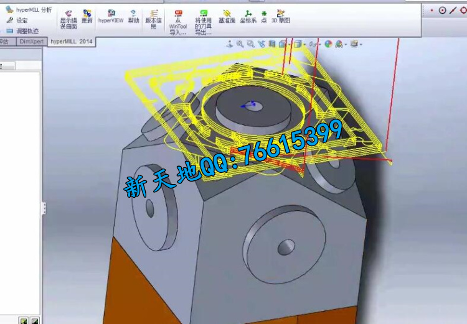Click the hyperVIEW toolbar icon

coord(111,16)
